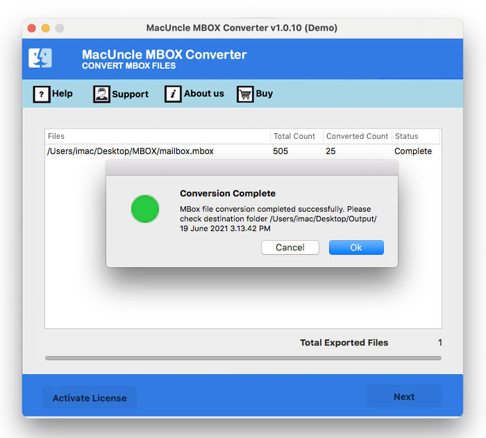
Task: Close the window with red button
Action: pyautogui.click(x=32, y=28)
